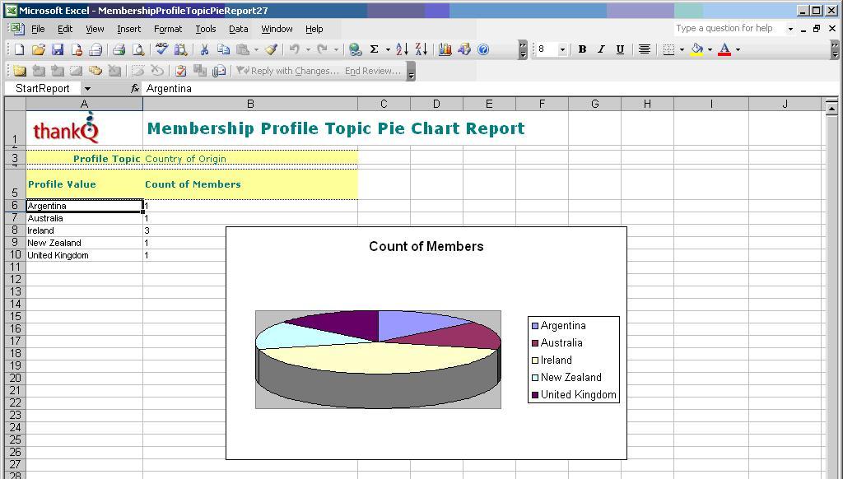Open the Insert menu
This screenshot has width=843, height=479.
129,29
